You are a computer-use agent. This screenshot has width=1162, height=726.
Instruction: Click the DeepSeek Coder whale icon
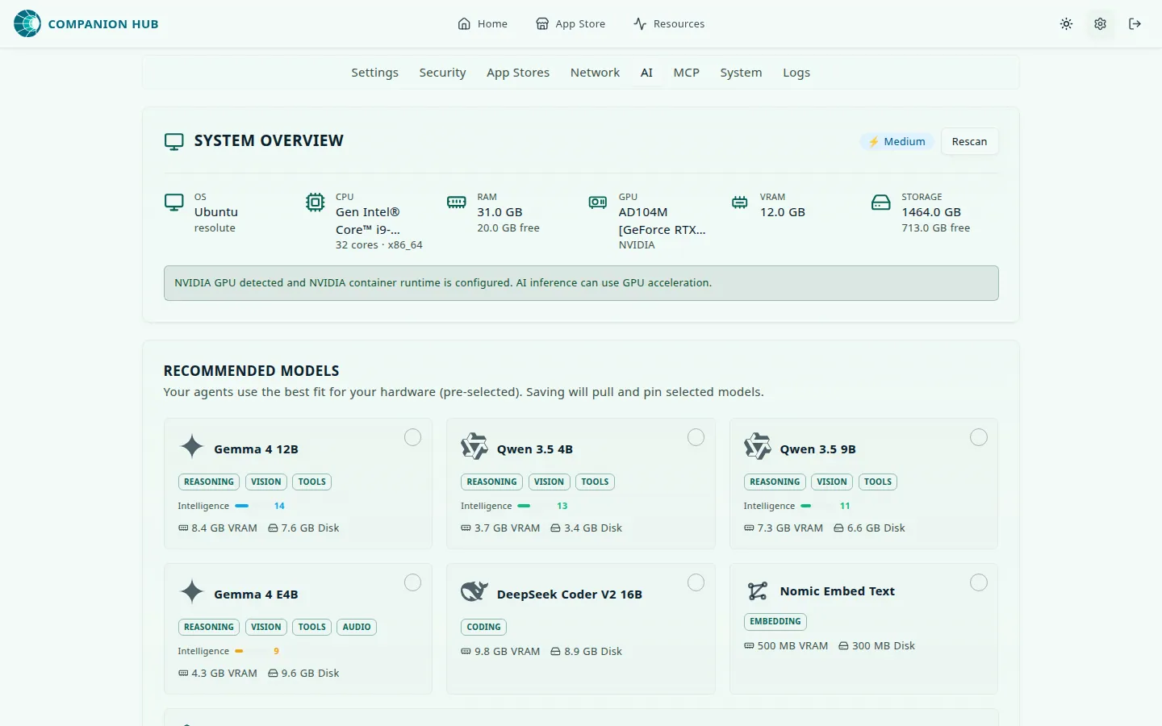pyautogui.click(x=474, y=591)
